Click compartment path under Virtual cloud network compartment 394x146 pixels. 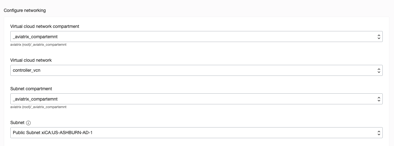click(x=38, y=44)
